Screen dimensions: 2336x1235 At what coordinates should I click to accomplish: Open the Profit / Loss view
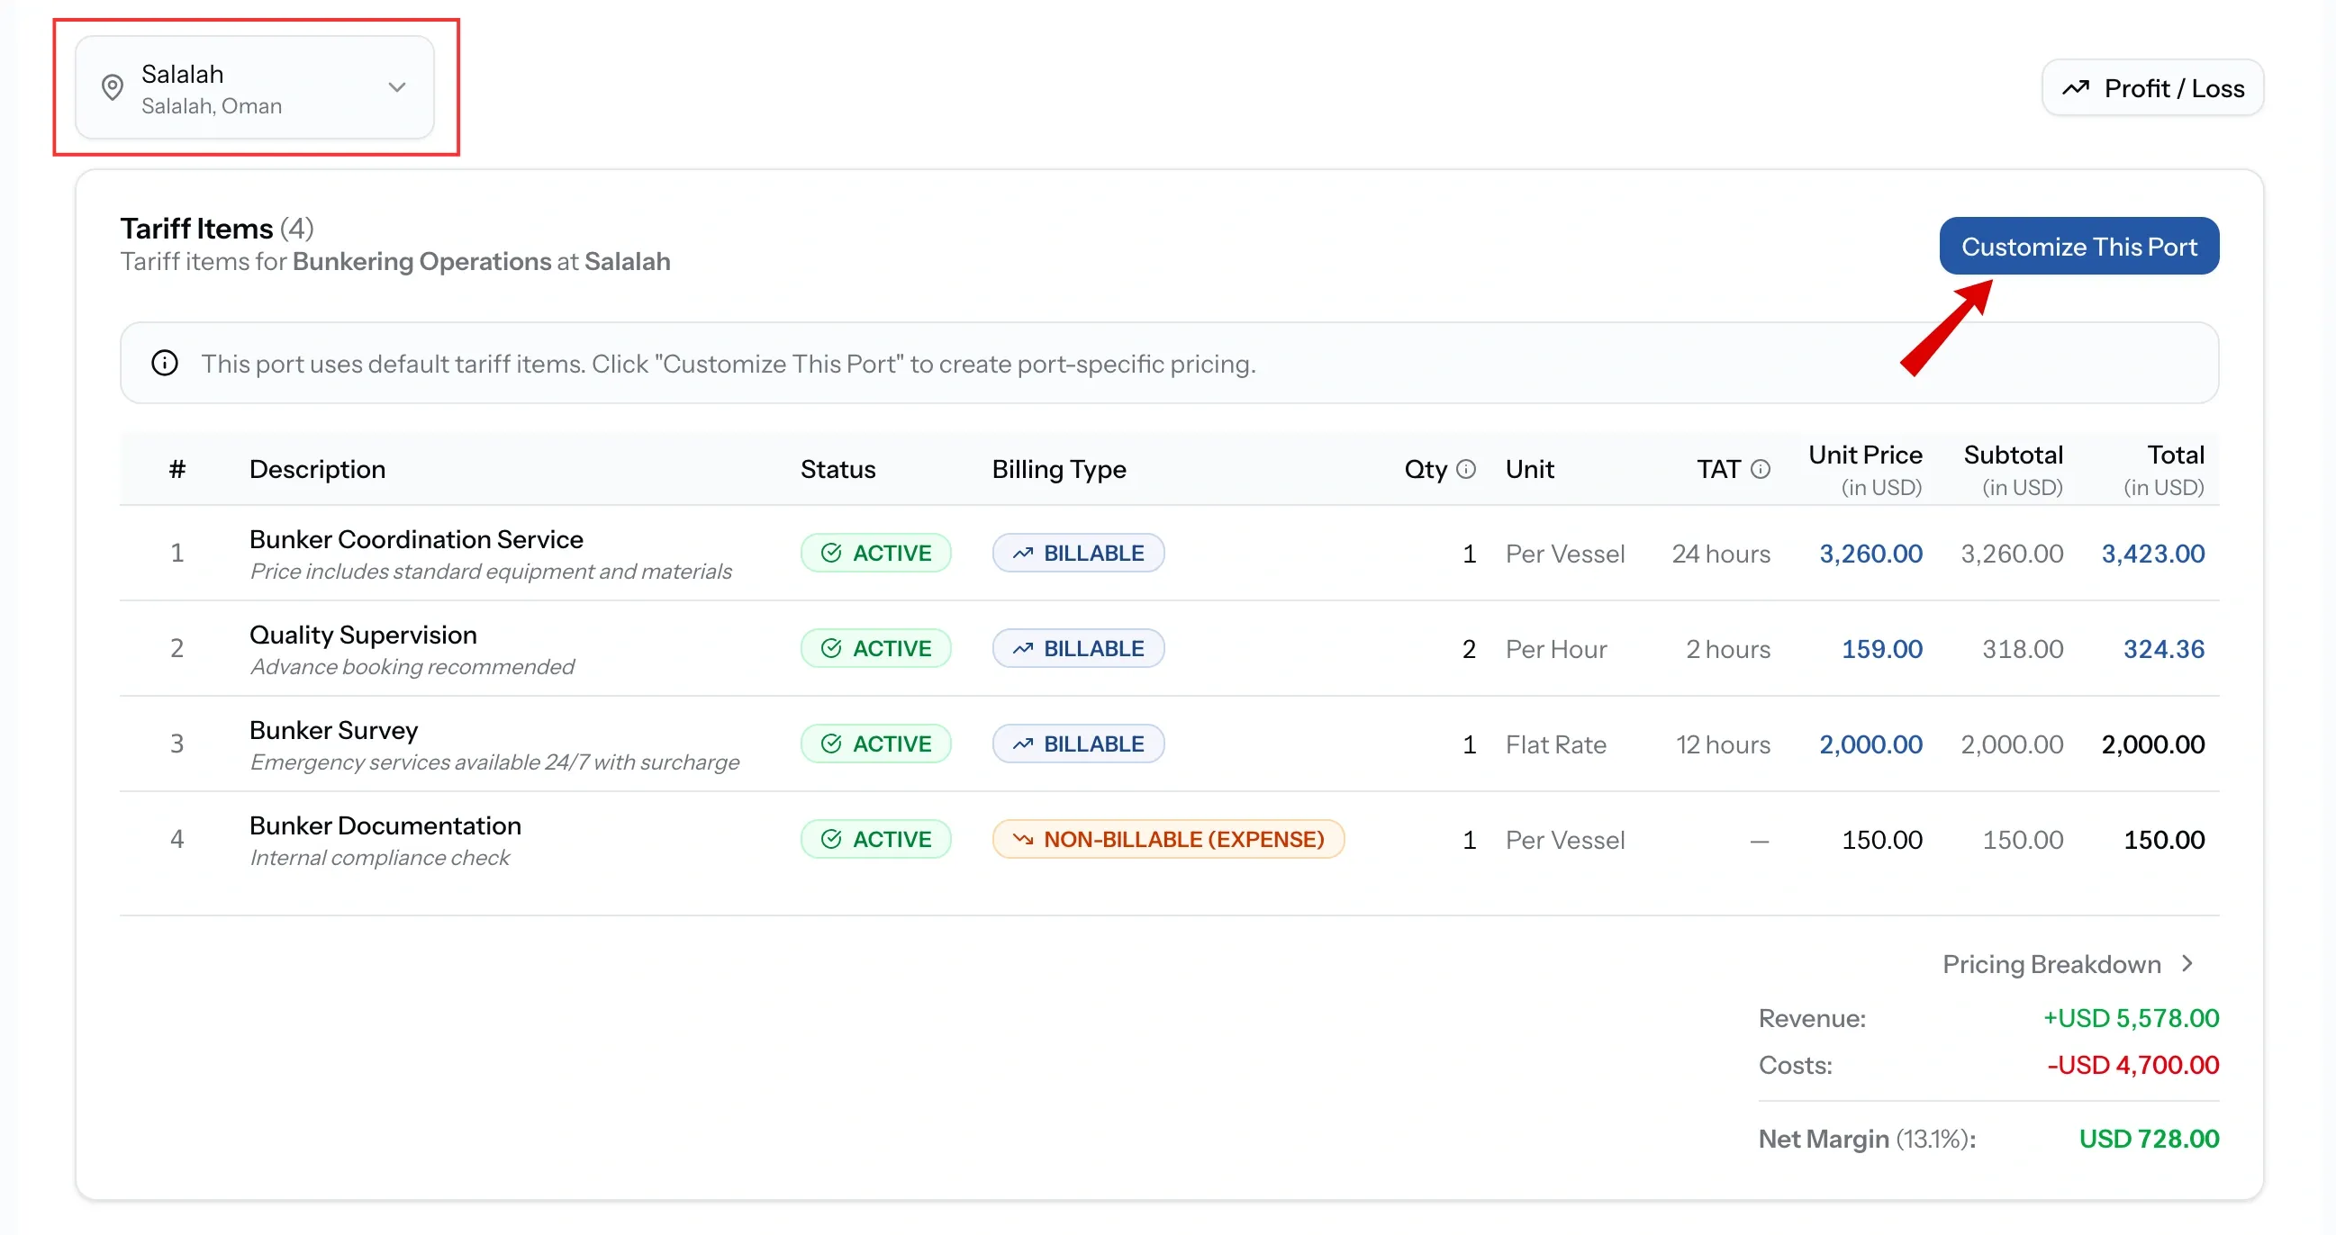(x=2152, y=88)
